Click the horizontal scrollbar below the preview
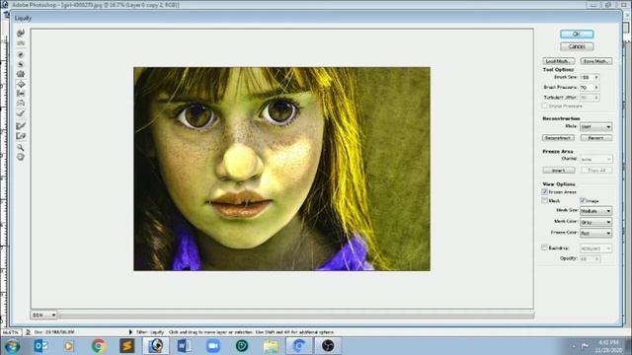The width and height of the screenshot is (632, 355). [296, 316]
